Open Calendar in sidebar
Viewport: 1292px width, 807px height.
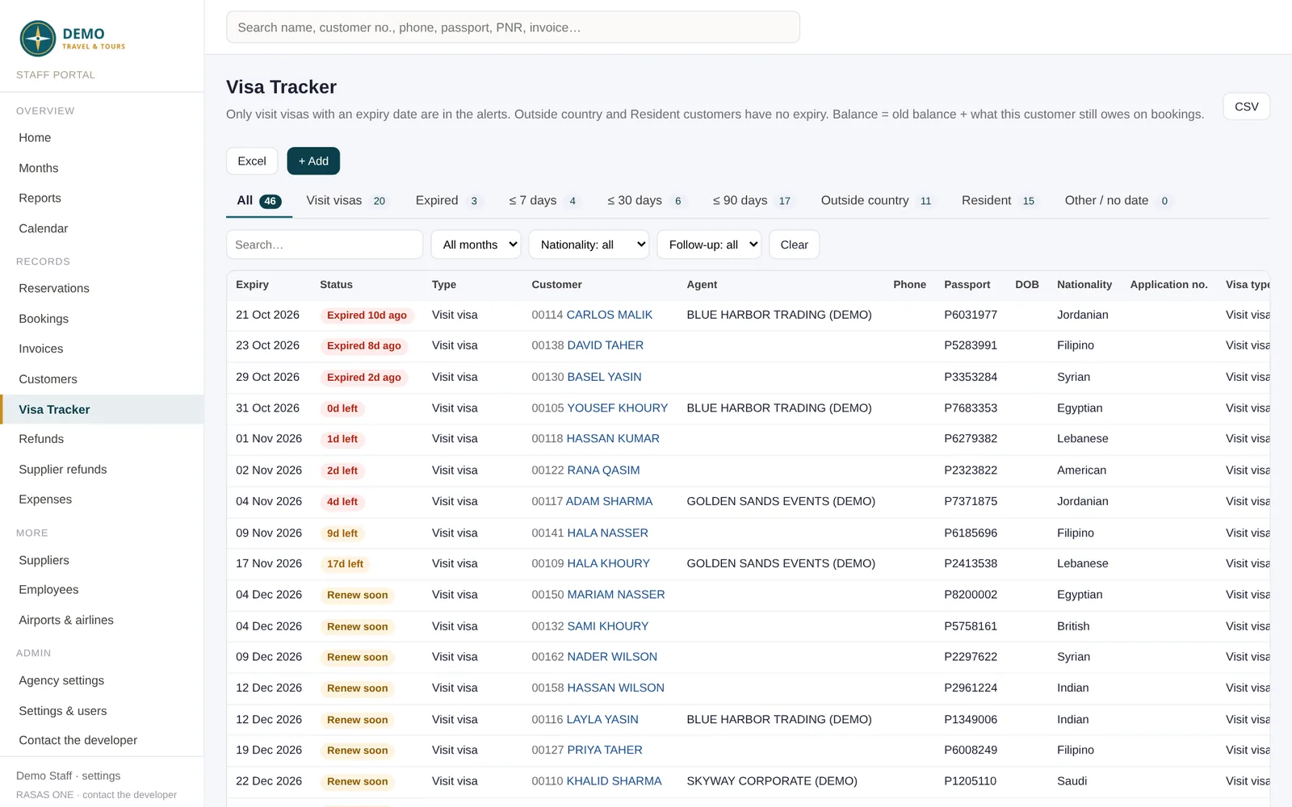pos(44,229)
